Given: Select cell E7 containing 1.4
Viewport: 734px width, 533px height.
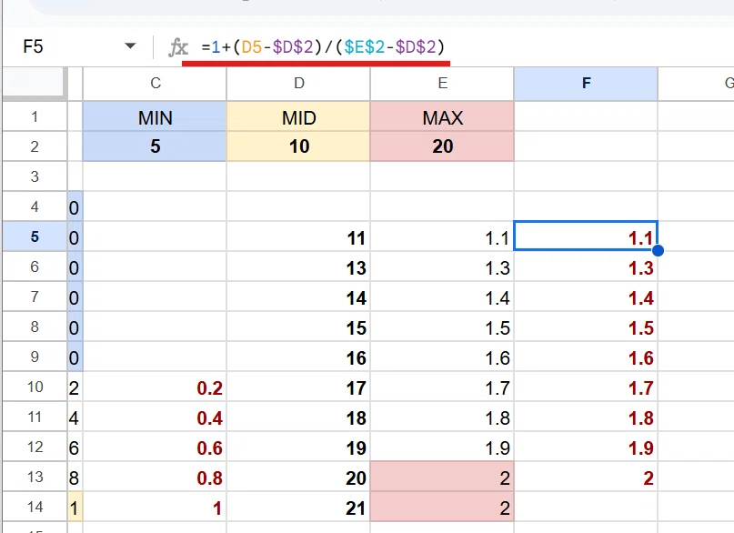Looking at the screenshot, I should 442,297.
